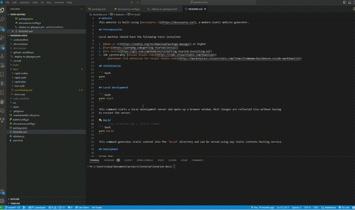This screenshot has height=210, width=355.
Task: Click the navigate forward arrow in title bar
Action: (137, 2)
